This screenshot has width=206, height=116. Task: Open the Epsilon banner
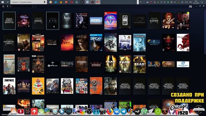point(52,64)
